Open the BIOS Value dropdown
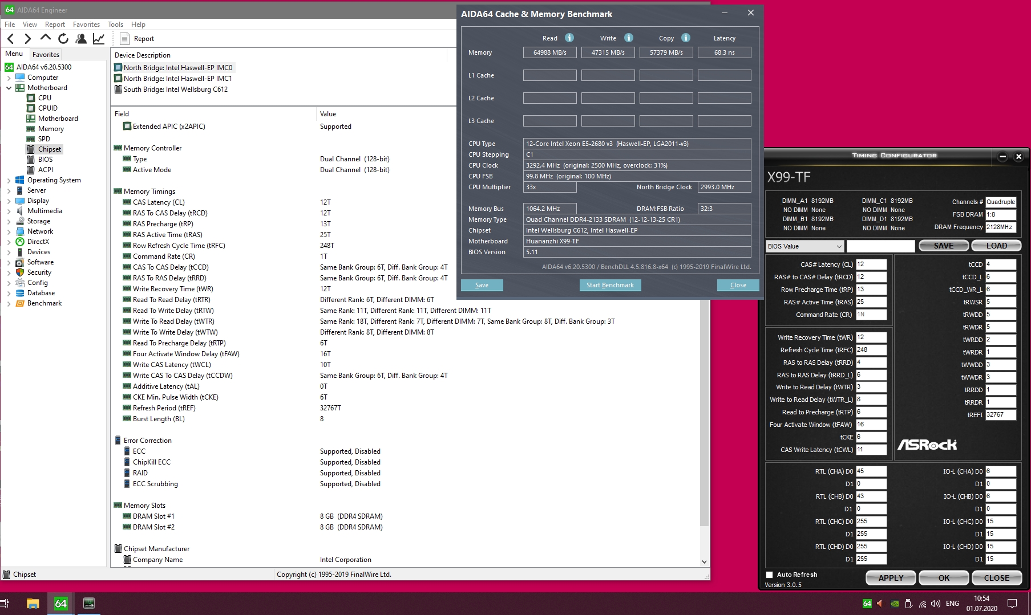 (x=804, y=246)
